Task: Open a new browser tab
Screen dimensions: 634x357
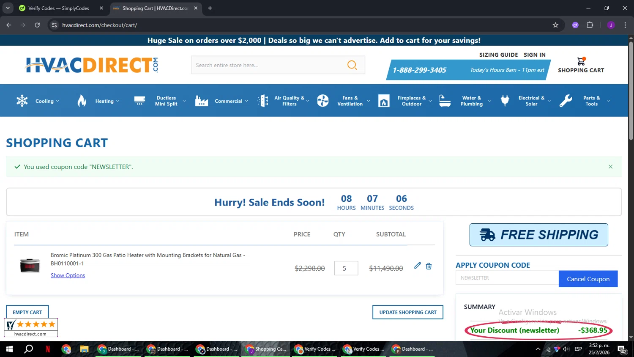Action: click(x=210, y=8)
